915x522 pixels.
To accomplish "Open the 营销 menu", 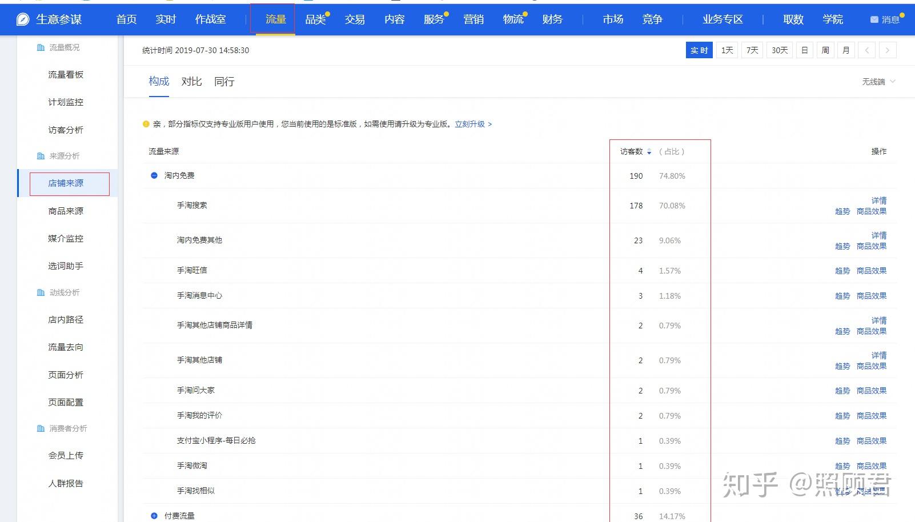I will click(x=473, y=19).
